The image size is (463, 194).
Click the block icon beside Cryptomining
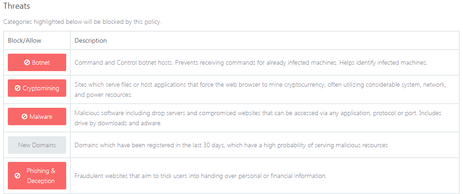[17, 88]
